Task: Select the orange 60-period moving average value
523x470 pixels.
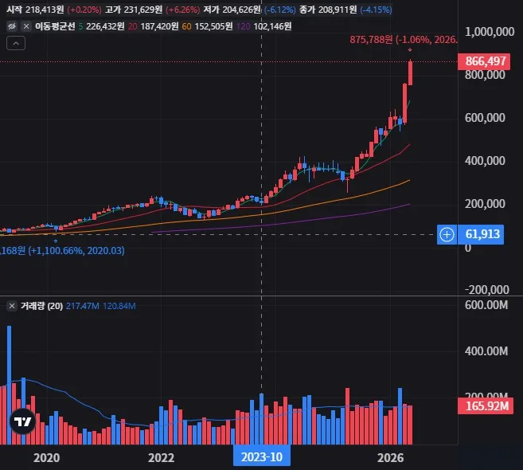Action: pos(213,26)
